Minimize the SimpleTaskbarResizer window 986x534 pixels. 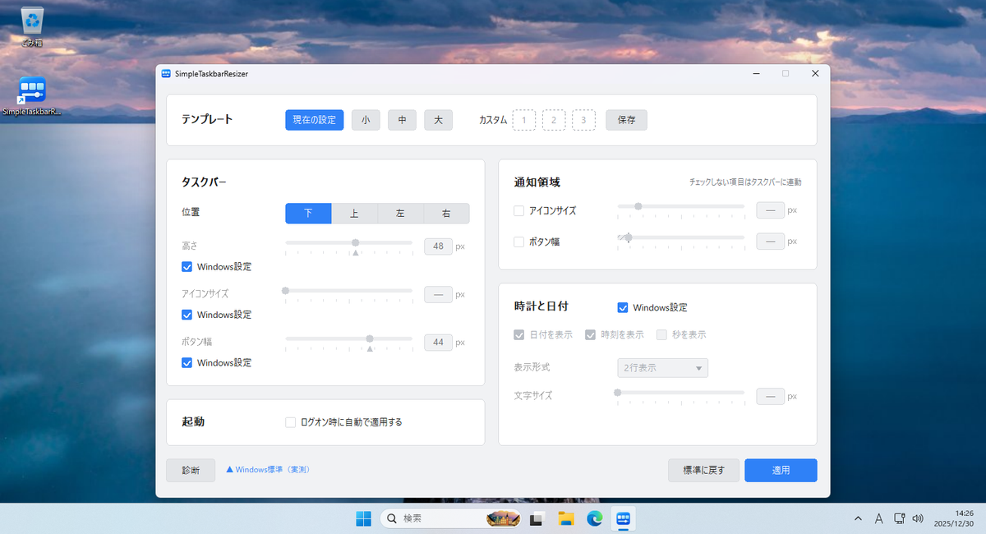click(x=755, y=73)
